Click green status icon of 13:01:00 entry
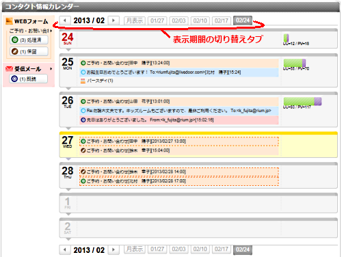Viewport: 342px width, 257px height. click(83, 101)
